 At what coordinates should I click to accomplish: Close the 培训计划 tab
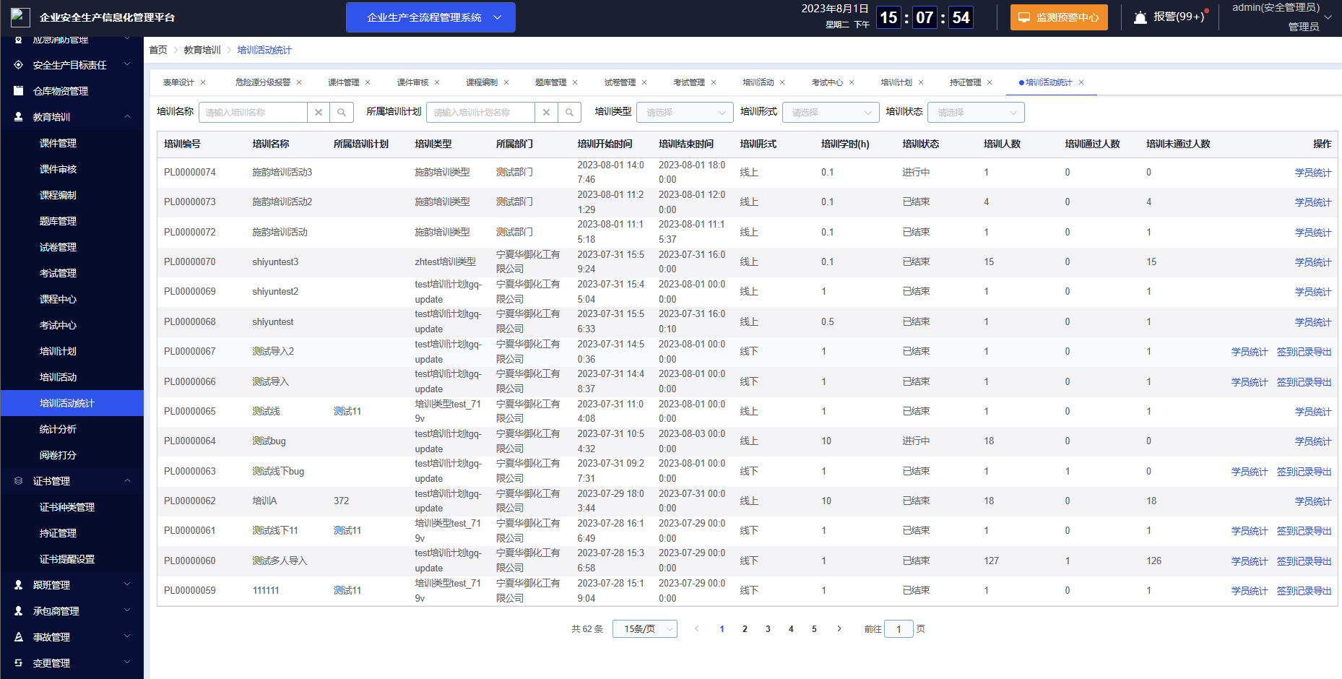click(x=921, y=82)
